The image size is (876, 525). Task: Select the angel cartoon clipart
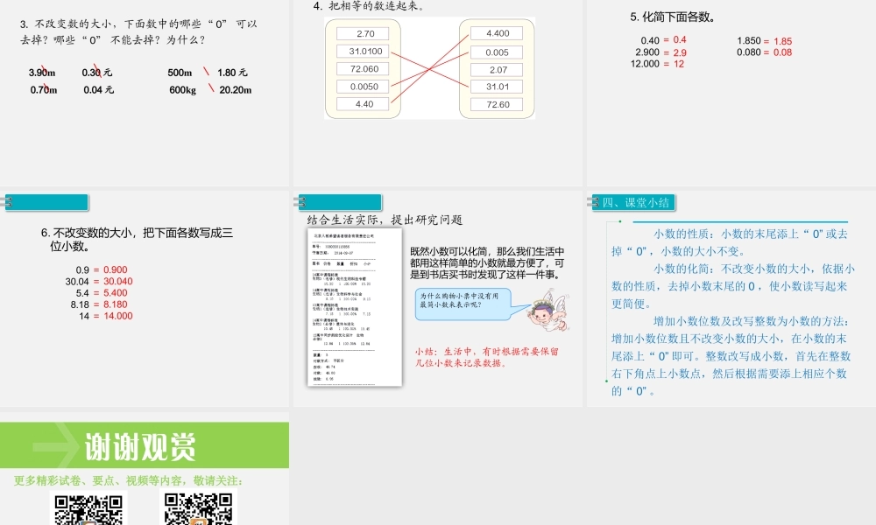547,311
